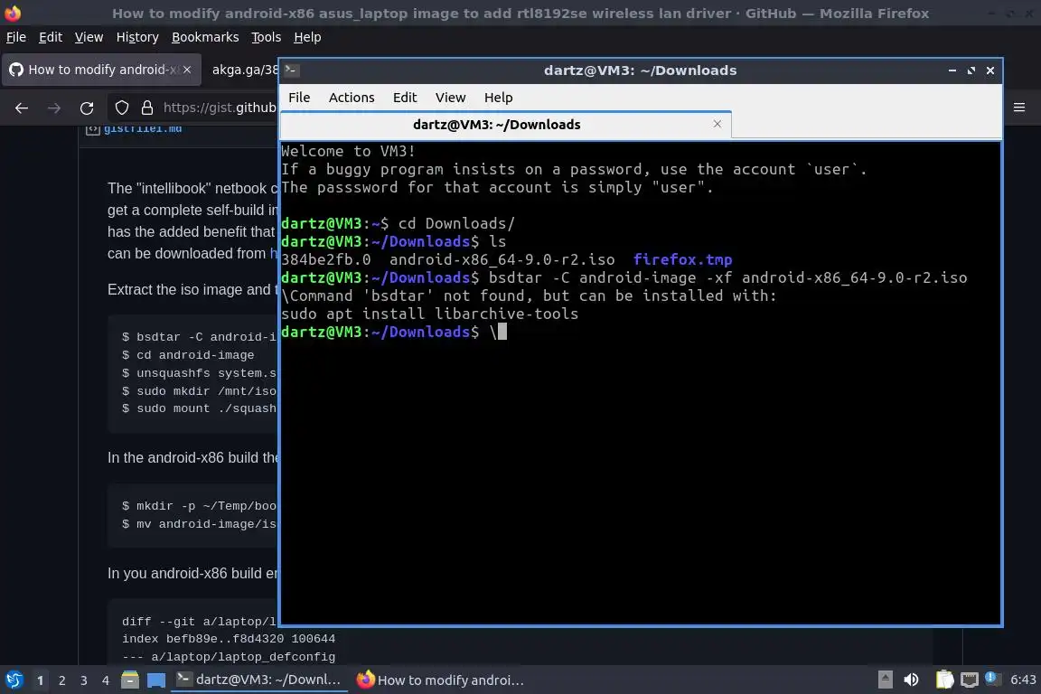Click the 'index befb89e..f8d4320 100644' diff line
Image resolution: width=1041 pixels, height=694 pixels.
click(229, 639)
